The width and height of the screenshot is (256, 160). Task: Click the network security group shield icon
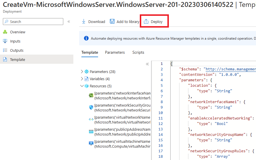[x=91, y=107]
